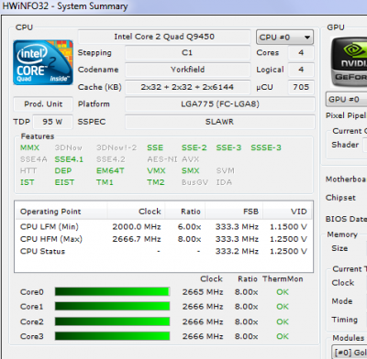This screenshot has width=367, height=359.
Task: Select the CPU LFM (Min) row
Action: click(x=163, y=227)
